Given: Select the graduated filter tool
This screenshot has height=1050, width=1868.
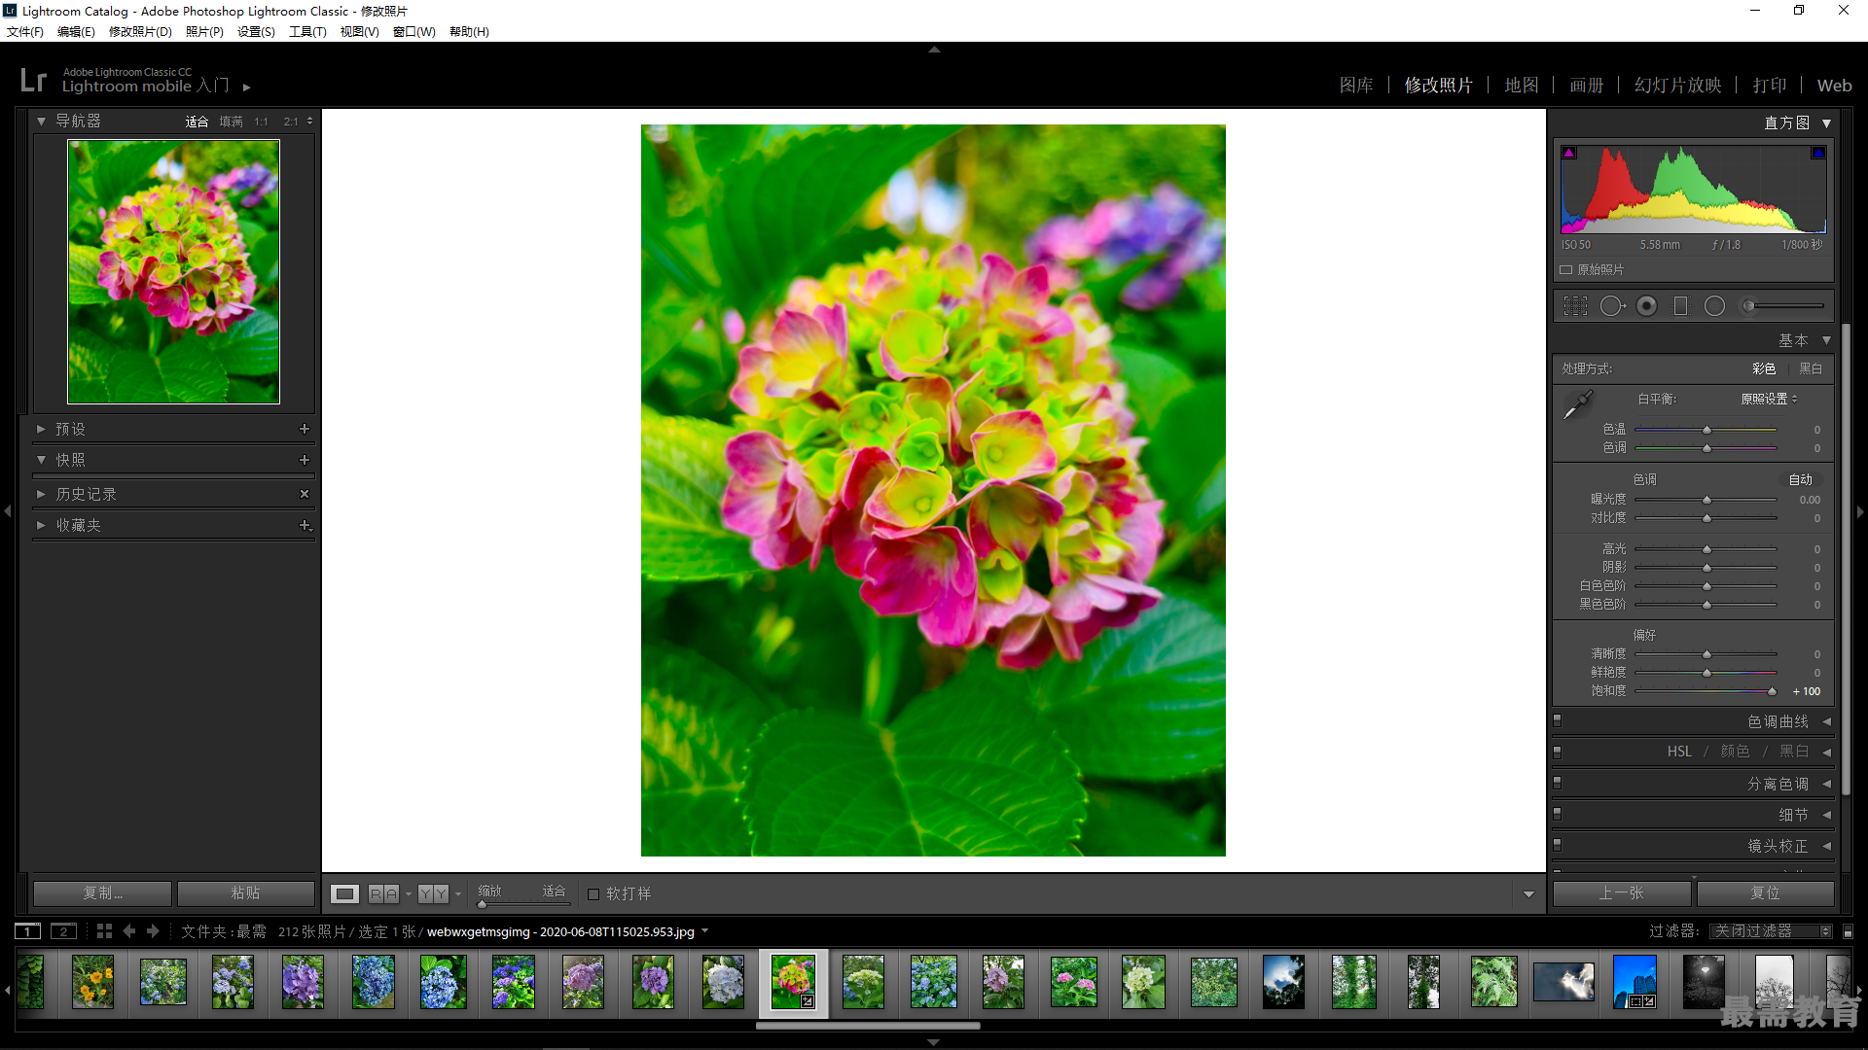Looking at the screenshot, I should click(x=1680, y=306).
